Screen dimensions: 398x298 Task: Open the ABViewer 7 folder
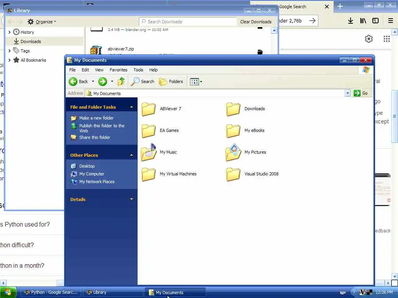click(161, 109)
